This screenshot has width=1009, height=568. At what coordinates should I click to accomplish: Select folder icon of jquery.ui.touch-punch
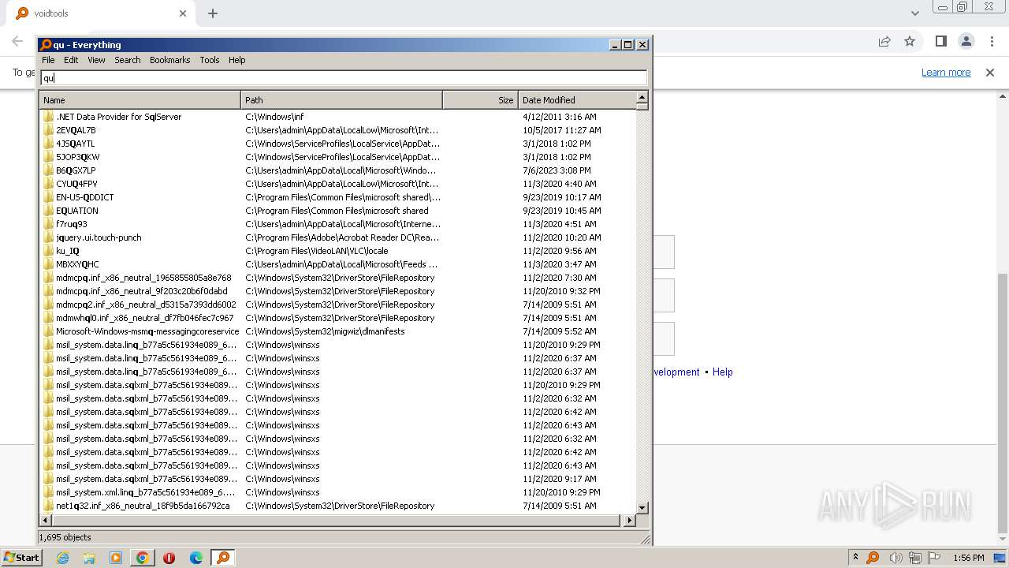click(x=49, y=237)
